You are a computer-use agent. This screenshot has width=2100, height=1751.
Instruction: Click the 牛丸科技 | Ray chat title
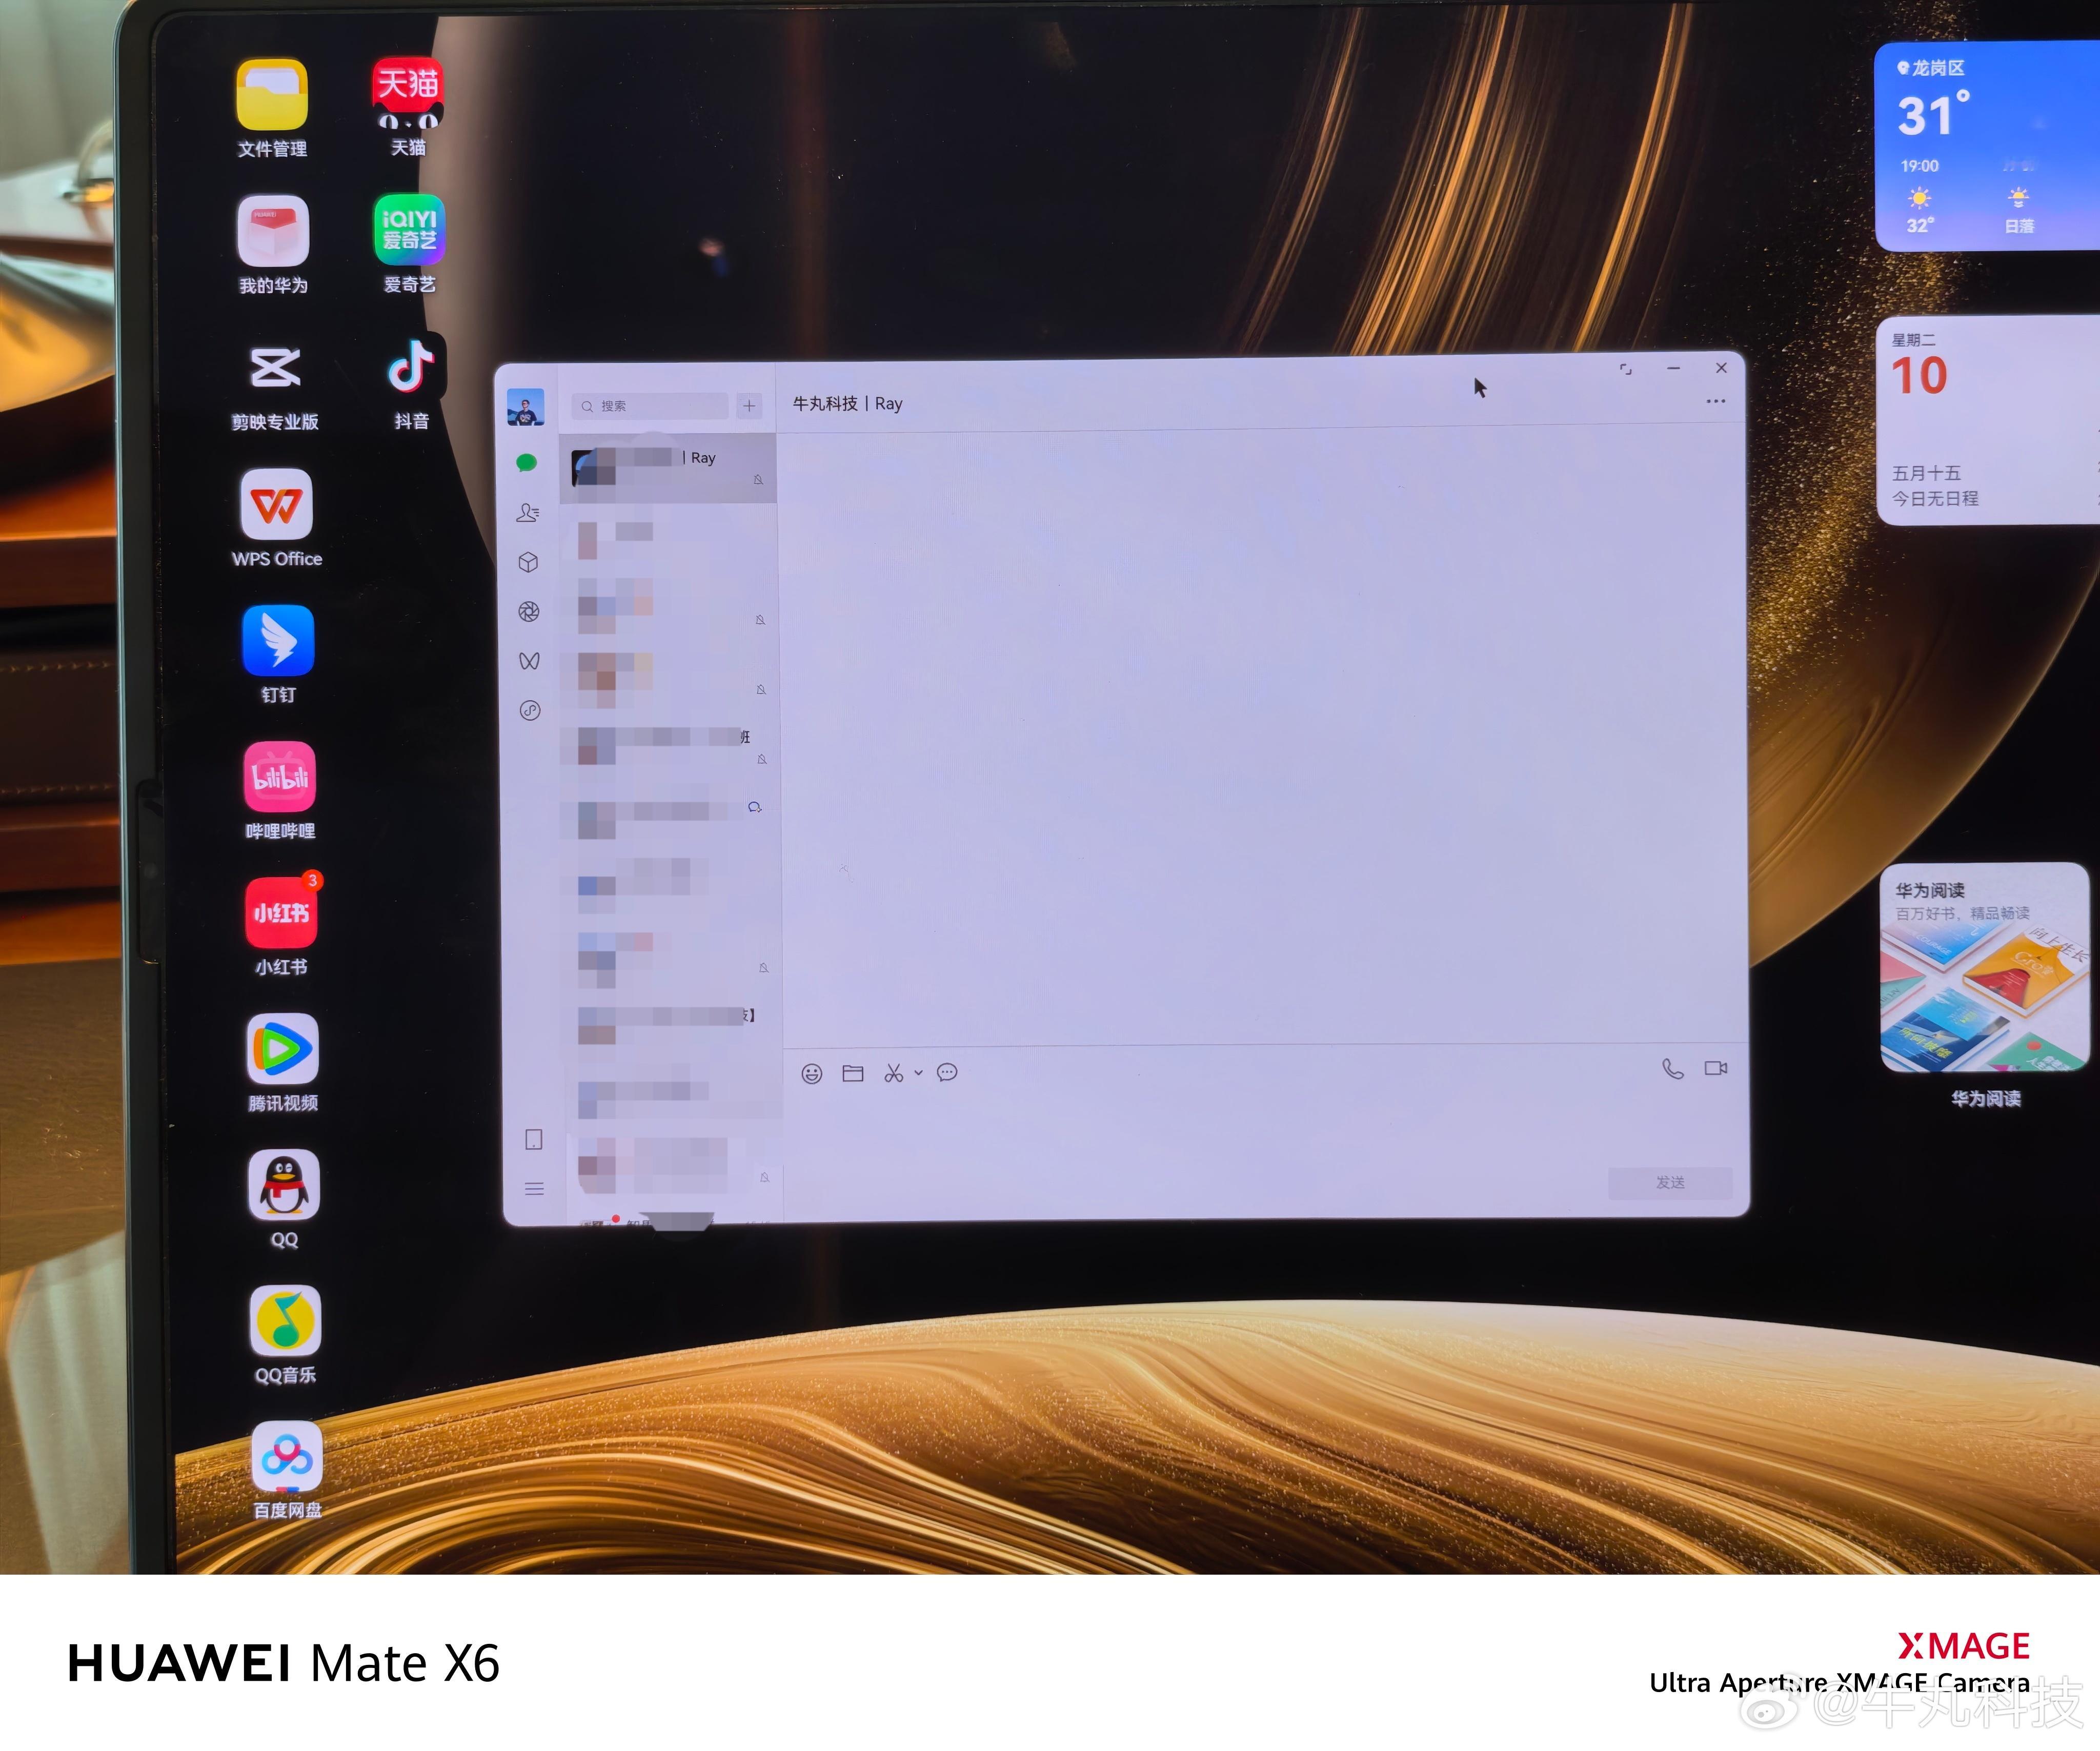point(847,404)
